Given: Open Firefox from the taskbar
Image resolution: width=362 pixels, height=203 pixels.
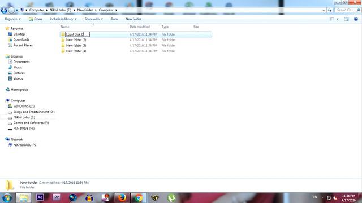Looking at the screenshot, I should (x=122, y=198).
